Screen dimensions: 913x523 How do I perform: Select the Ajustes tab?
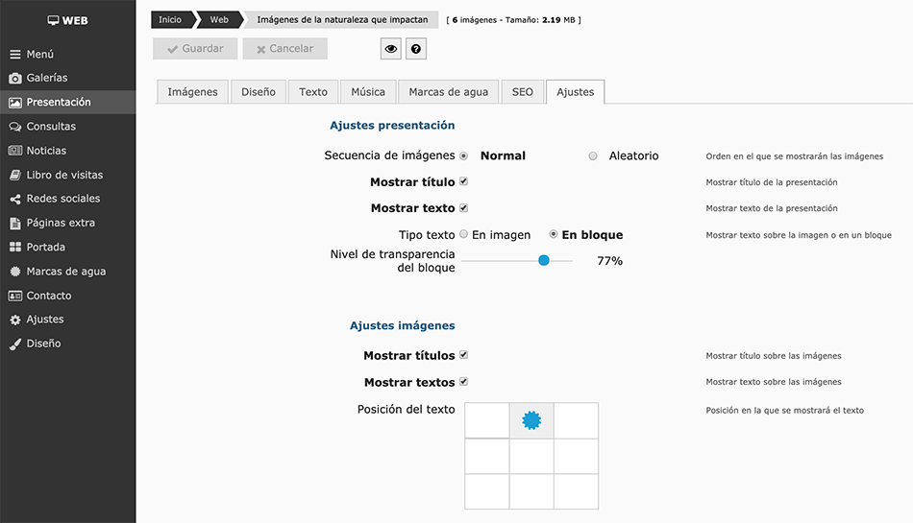coord(576,92)
